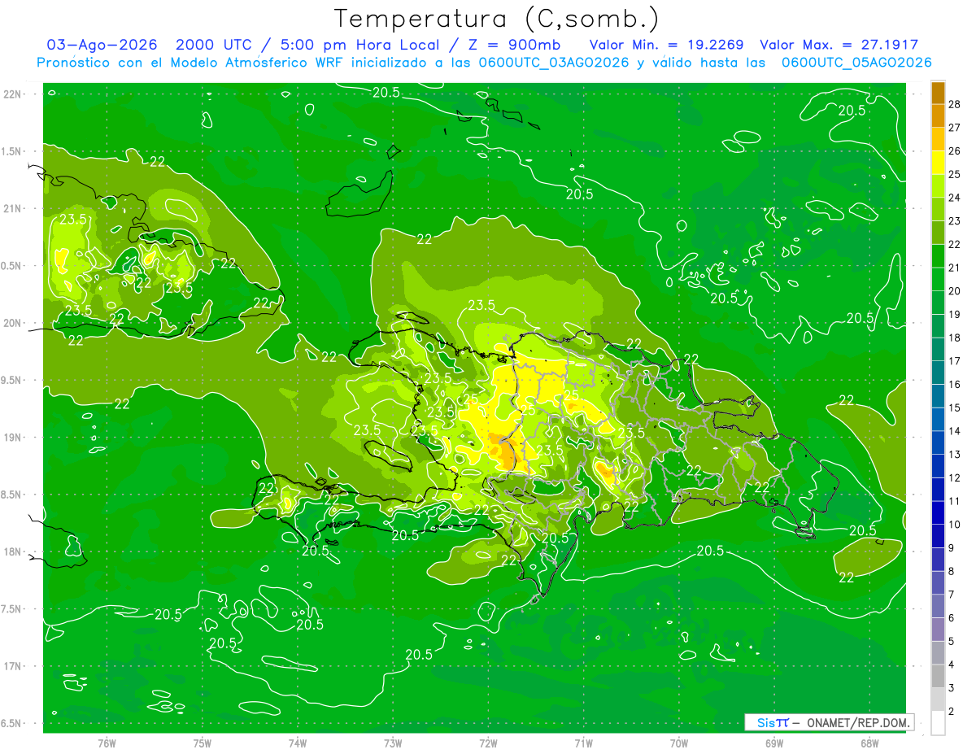The image size is (976, 754).
Task: Click color scale label "5"
Action: (x=952, y=642)
